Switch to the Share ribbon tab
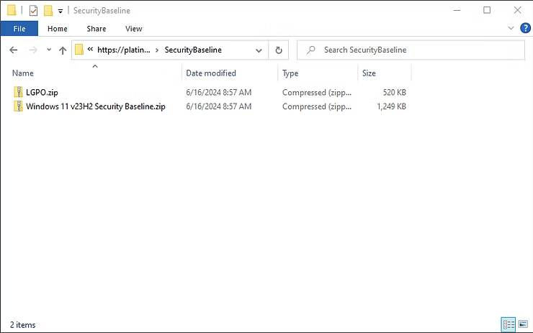The height and width of the screenshot is (333, 533). [97, 29]
